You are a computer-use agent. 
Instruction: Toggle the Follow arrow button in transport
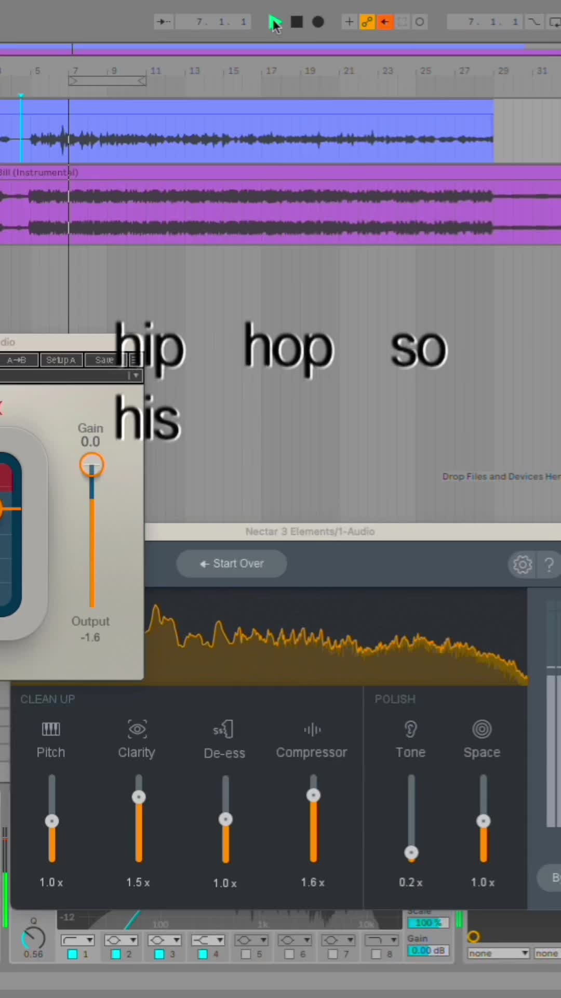pyautogui.click(x=164, y=22)
